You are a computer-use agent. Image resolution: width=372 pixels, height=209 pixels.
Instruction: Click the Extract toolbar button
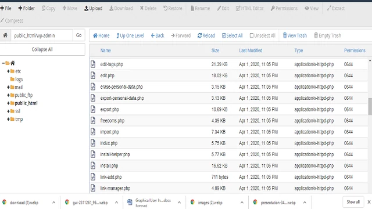tap(336, 8)
